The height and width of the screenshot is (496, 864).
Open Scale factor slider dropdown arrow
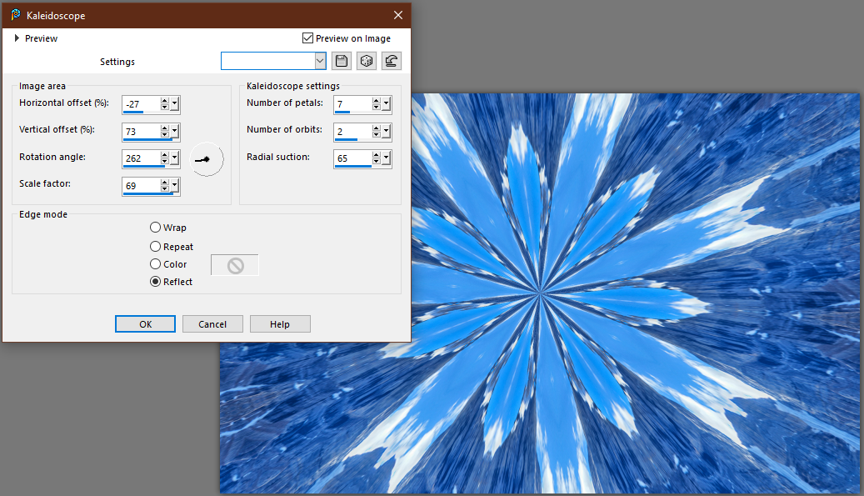click(x=175, y=186)
